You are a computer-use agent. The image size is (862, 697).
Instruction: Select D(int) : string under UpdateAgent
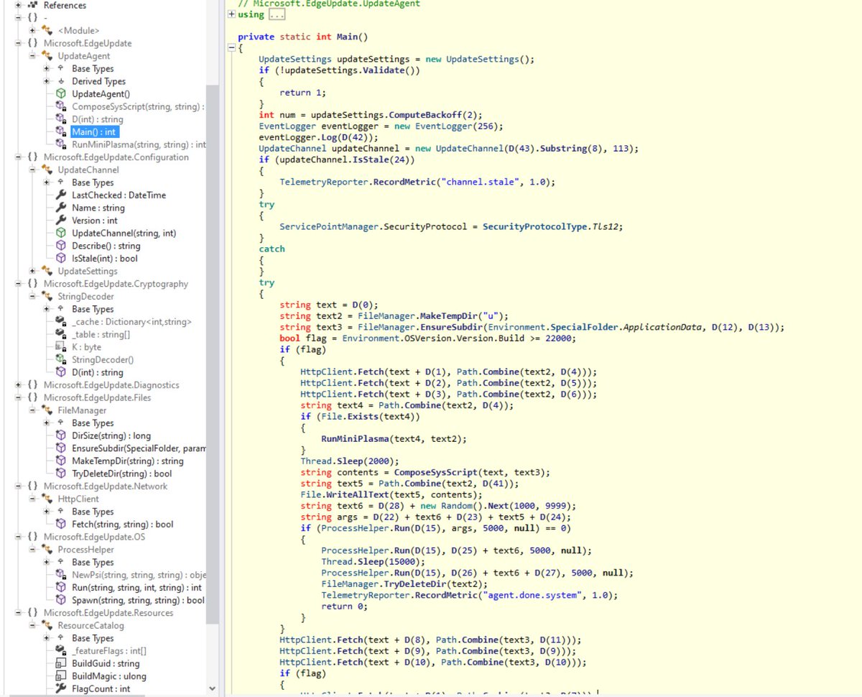pos(97,119)
